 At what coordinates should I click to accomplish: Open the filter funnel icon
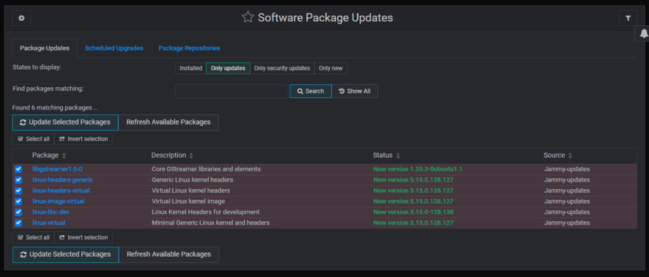pos(627,18)
